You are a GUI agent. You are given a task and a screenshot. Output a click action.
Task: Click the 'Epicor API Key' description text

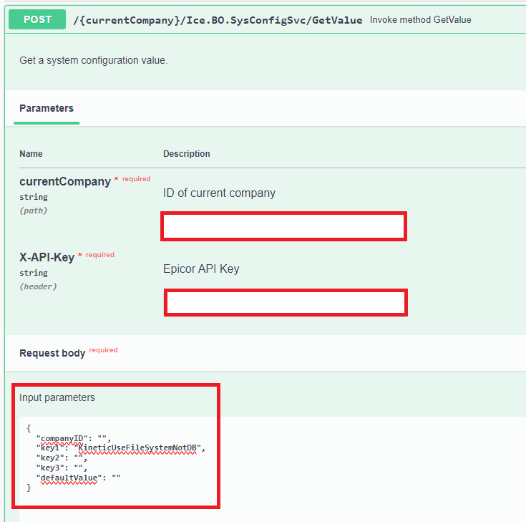[201, 269]
